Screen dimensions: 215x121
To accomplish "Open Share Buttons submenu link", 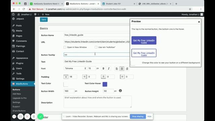I will (19, 111).
